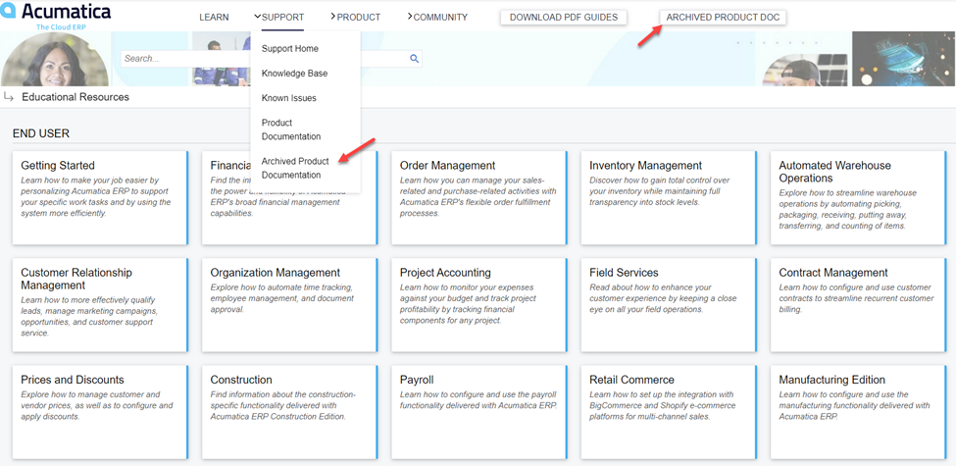Open the Retail Commerce card
This screenshot has height=466, width=956.
point(670,412)
